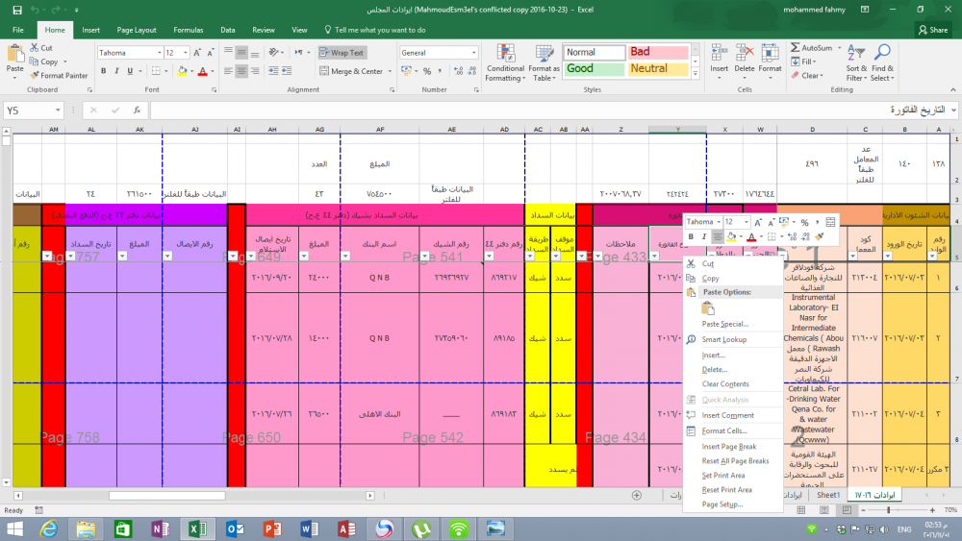
Task: Open filter dropdown for اسم البنك column
Action: (x=345, y=257)
